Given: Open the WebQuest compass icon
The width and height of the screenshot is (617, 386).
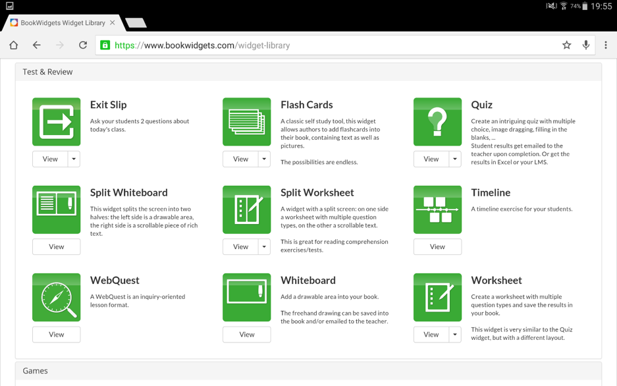Looking at the screenshot, I should pyautogui.click(x=56, y=298).
